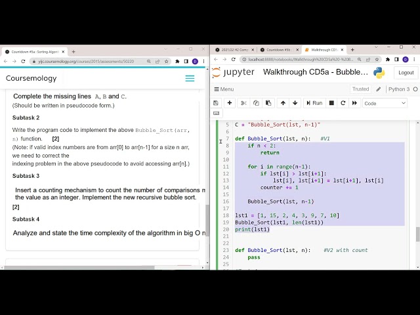Image resolution: width=420 pixels, height=315 pixels.
Task: Open Chrome three-dot menu in Jupyter window
Action: [x=414, y=60]
